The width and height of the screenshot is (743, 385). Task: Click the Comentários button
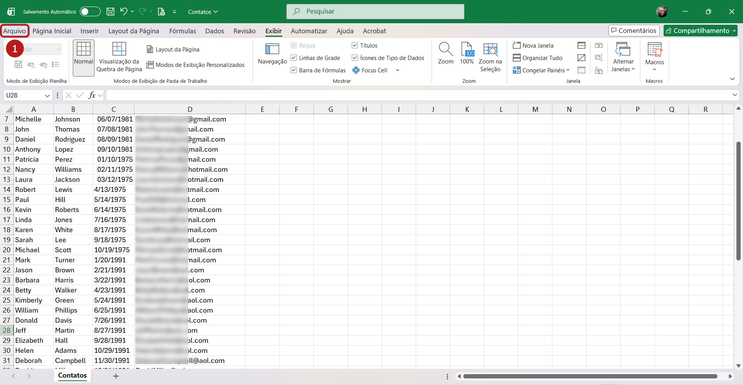634,31
